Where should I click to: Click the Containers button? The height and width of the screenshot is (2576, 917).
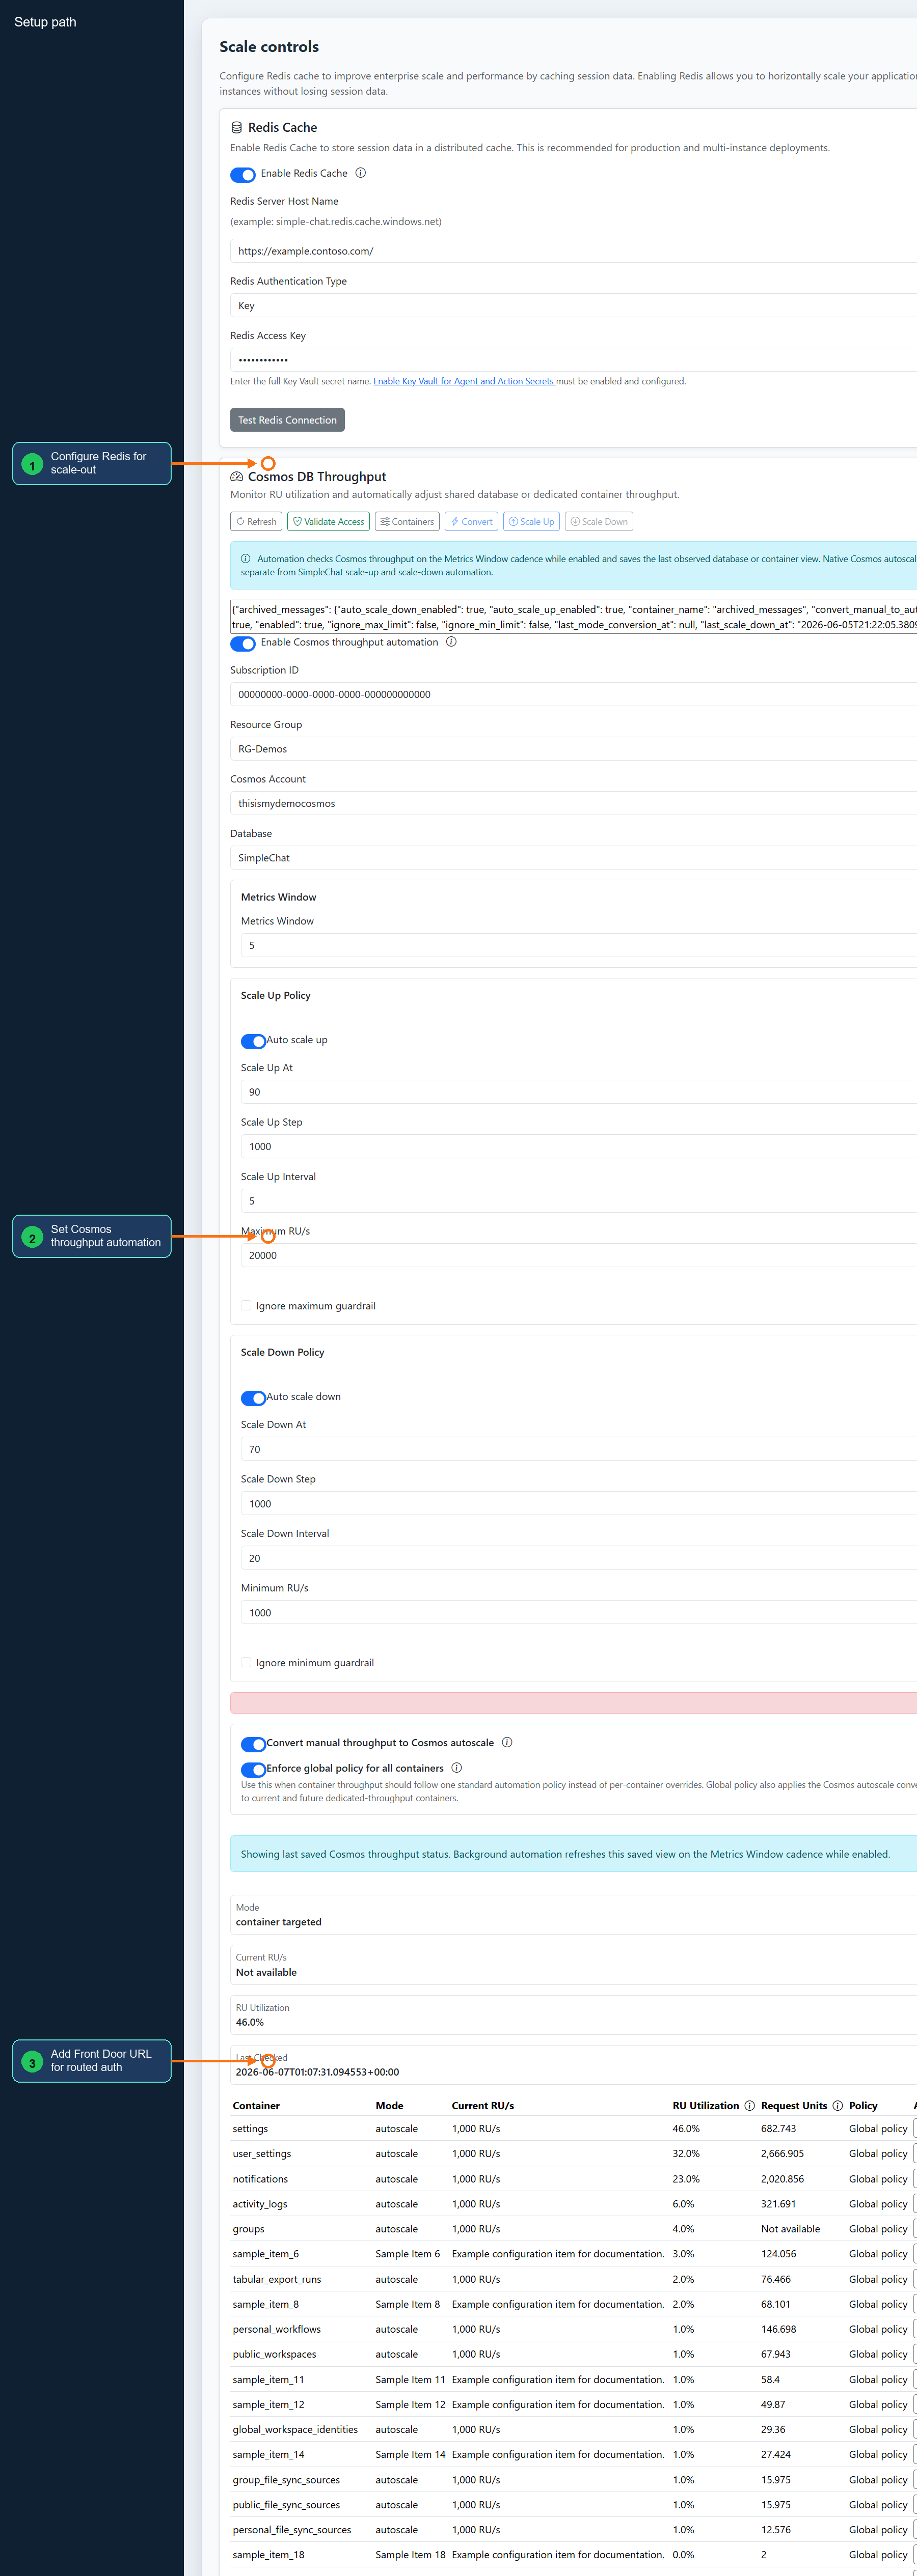click(x=407, y=522)
